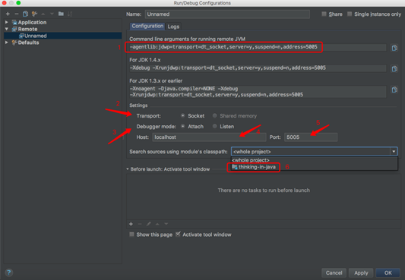Tick the Show this page checkbox

click(131, 234)
